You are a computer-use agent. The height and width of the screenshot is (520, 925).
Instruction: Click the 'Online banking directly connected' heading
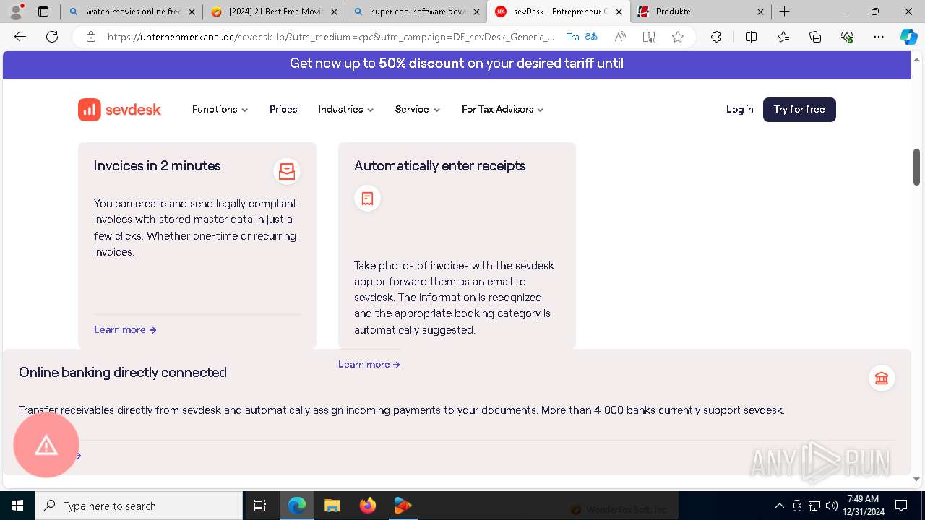tap(123, 373)
